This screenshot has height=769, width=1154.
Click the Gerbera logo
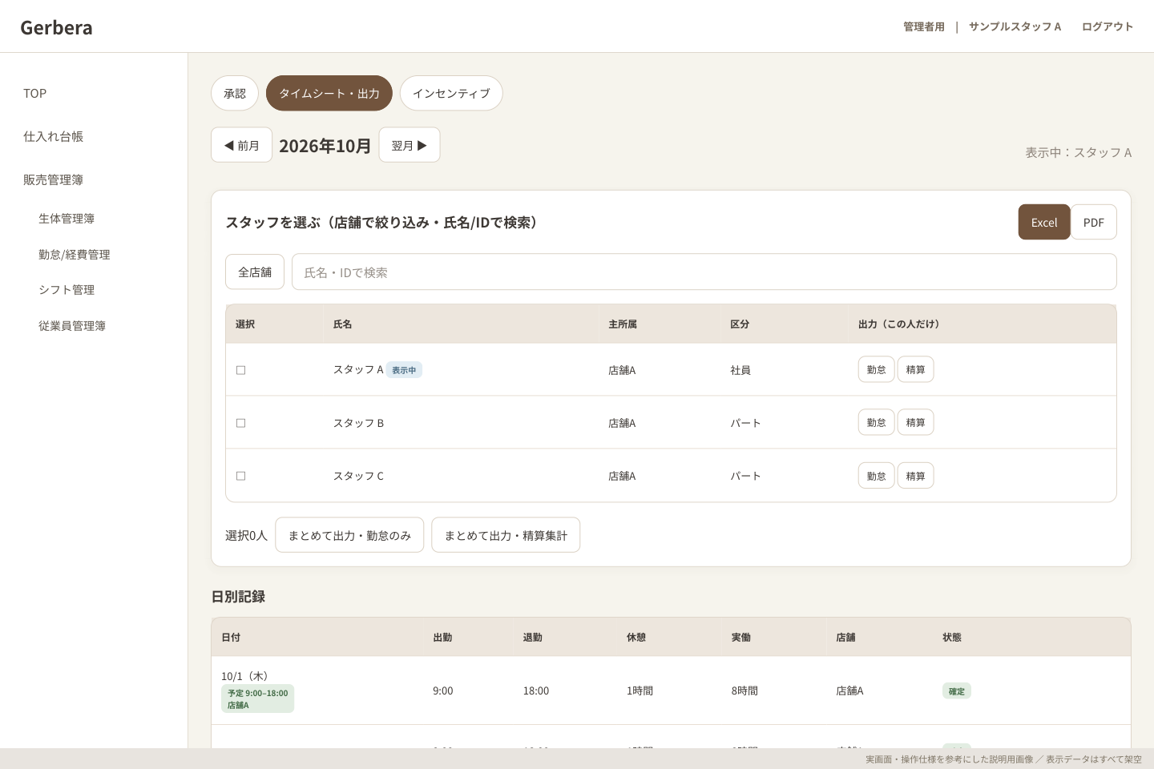tap(56, 27)
